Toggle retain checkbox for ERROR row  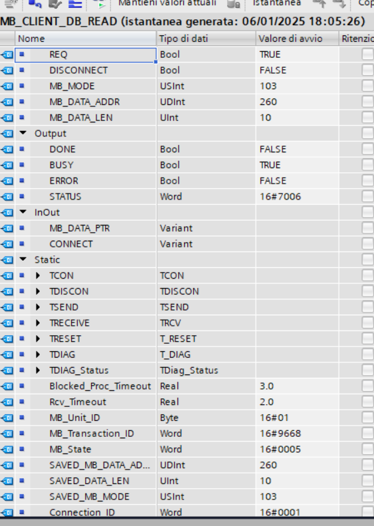(367, 180)
